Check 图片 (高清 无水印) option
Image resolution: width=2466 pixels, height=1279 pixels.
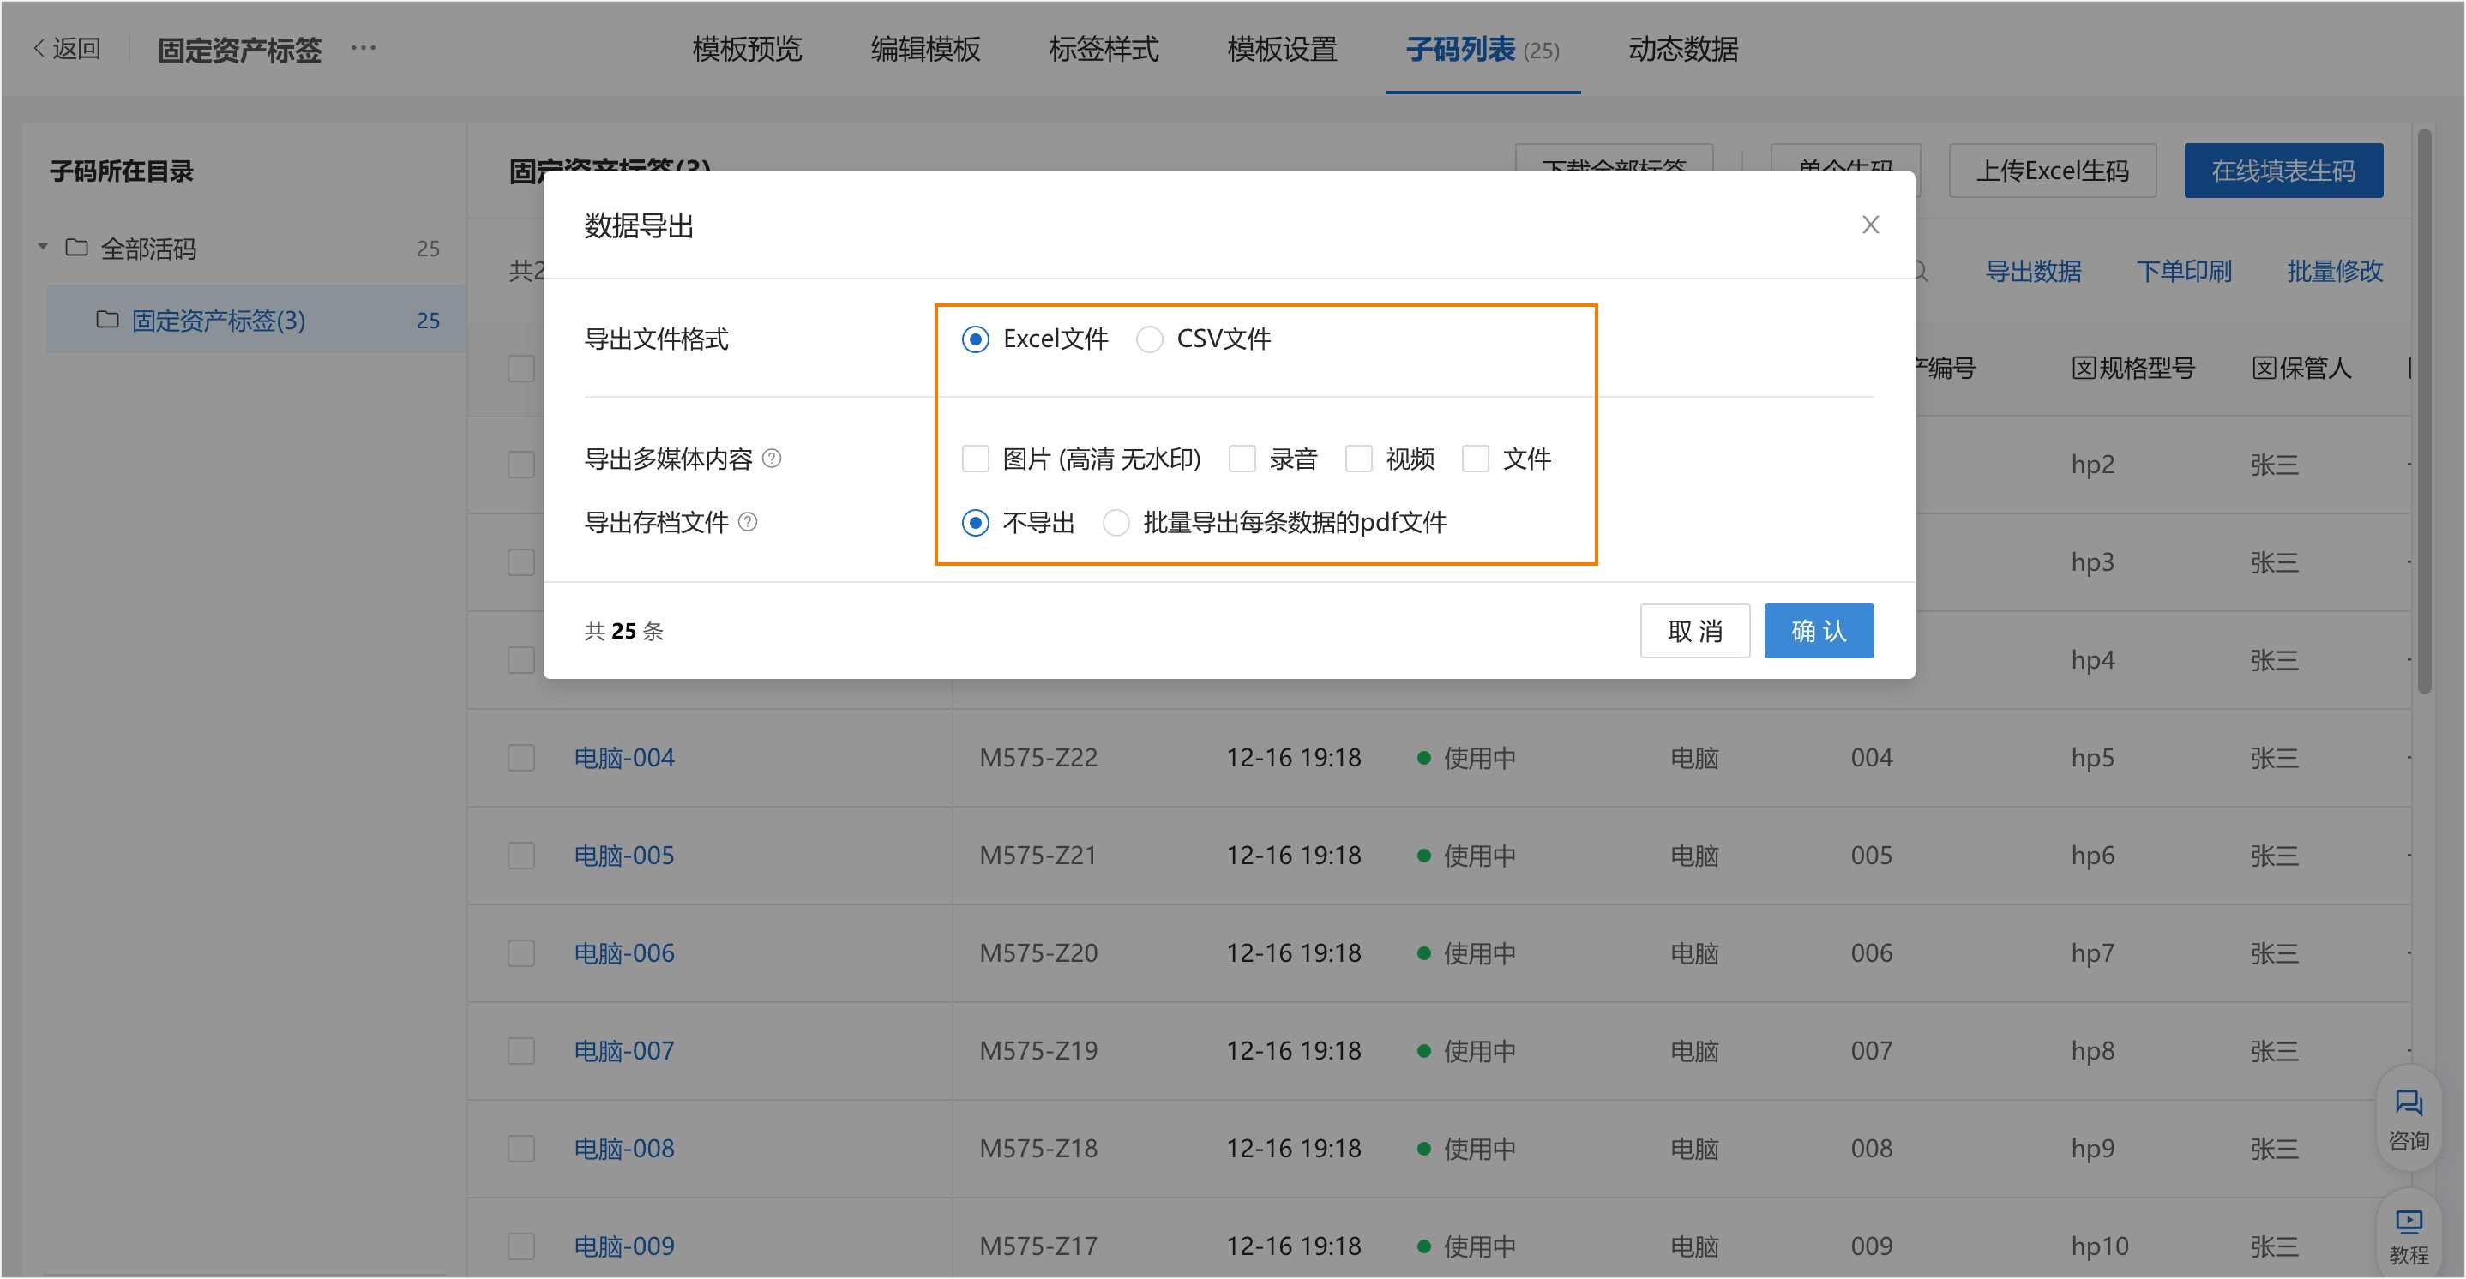[976, 459]
